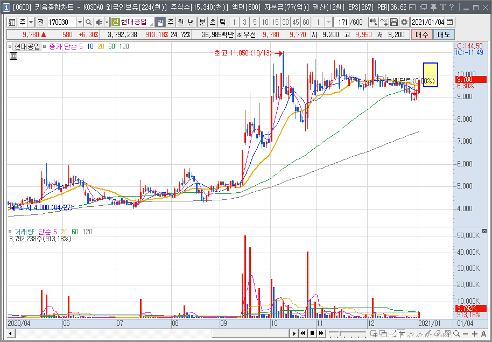
Task: Click the overlapping windows icon in bottom toolbar
Action: pos(383,333)
